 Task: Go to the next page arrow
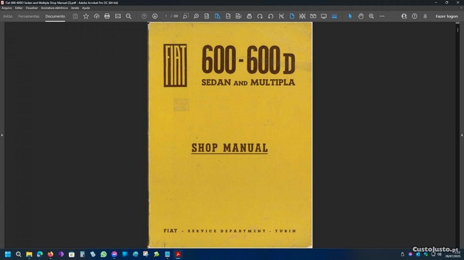tap(155, 16)
